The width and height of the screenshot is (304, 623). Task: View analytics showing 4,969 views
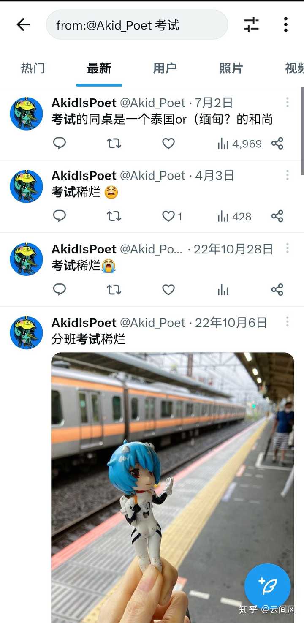tap(239, 144)
